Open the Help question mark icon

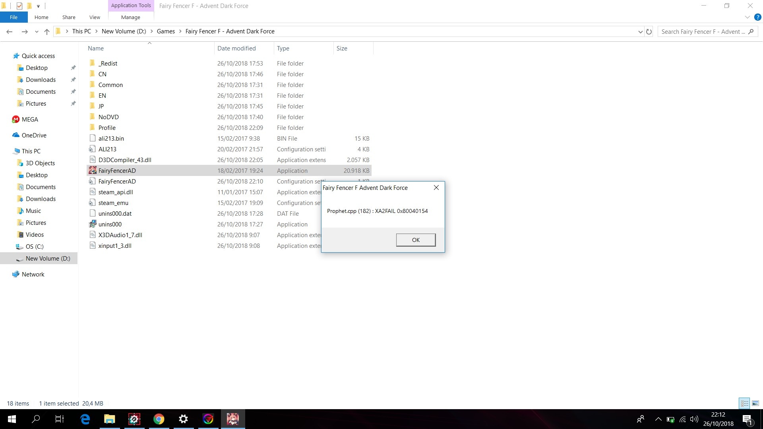[x=757, y=17]
